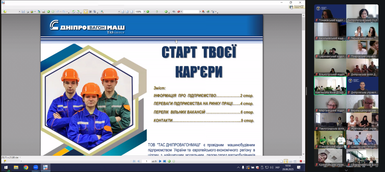Go to the next page

tap(160, 161)
